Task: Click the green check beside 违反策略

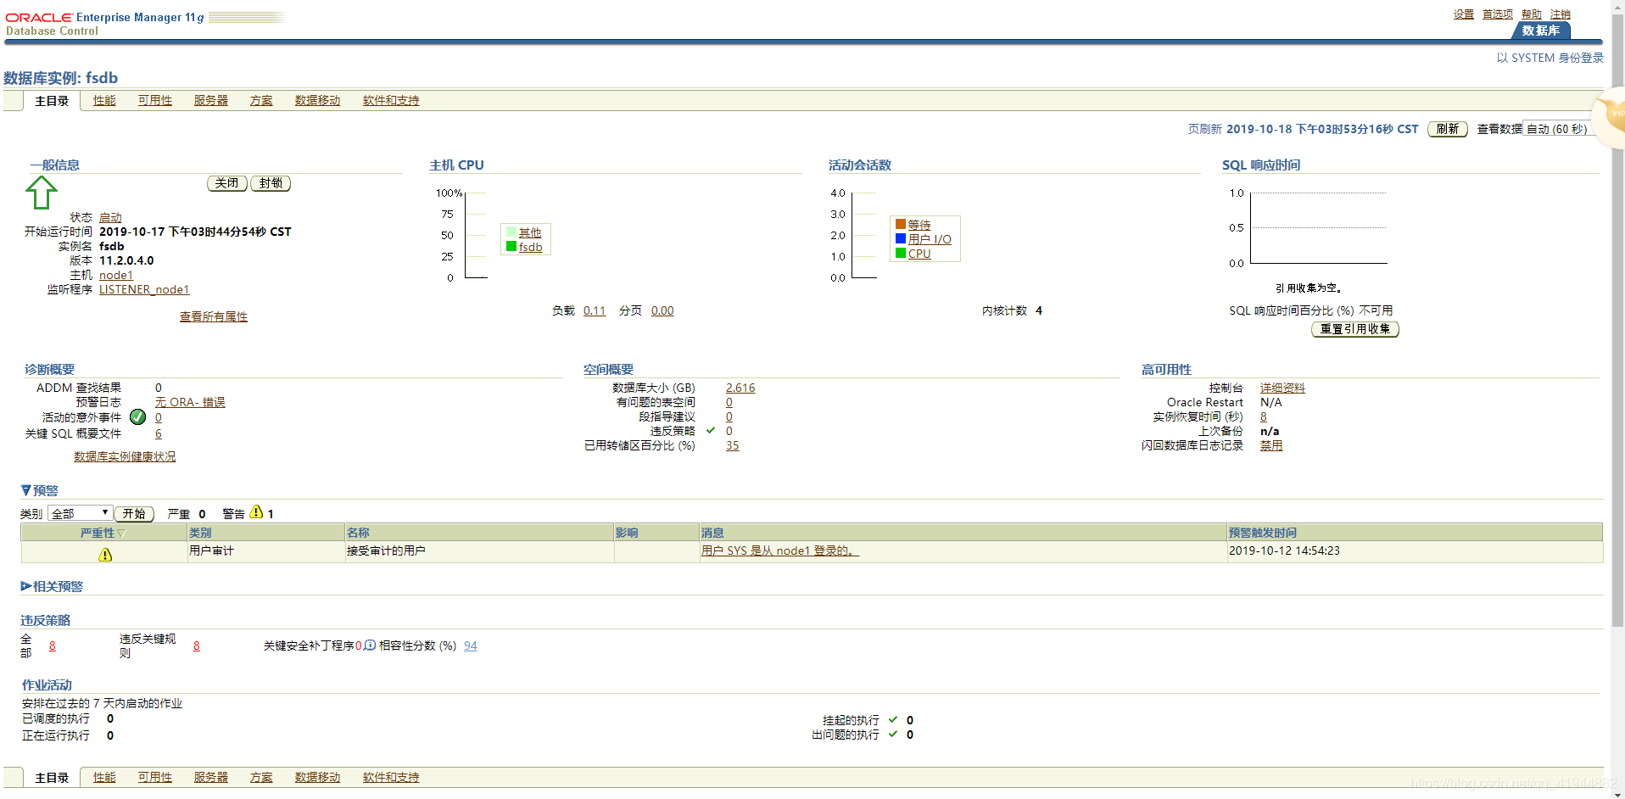Action: click(x=711, y=431)
